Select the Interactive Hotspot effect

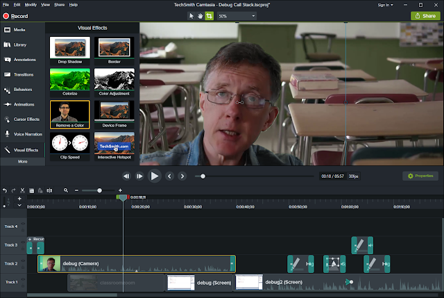click(x=114, y=147)
